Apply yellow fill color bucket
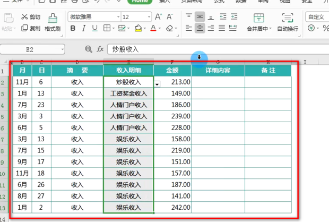The width and height of the screenshot is (329, 222). 138,28
